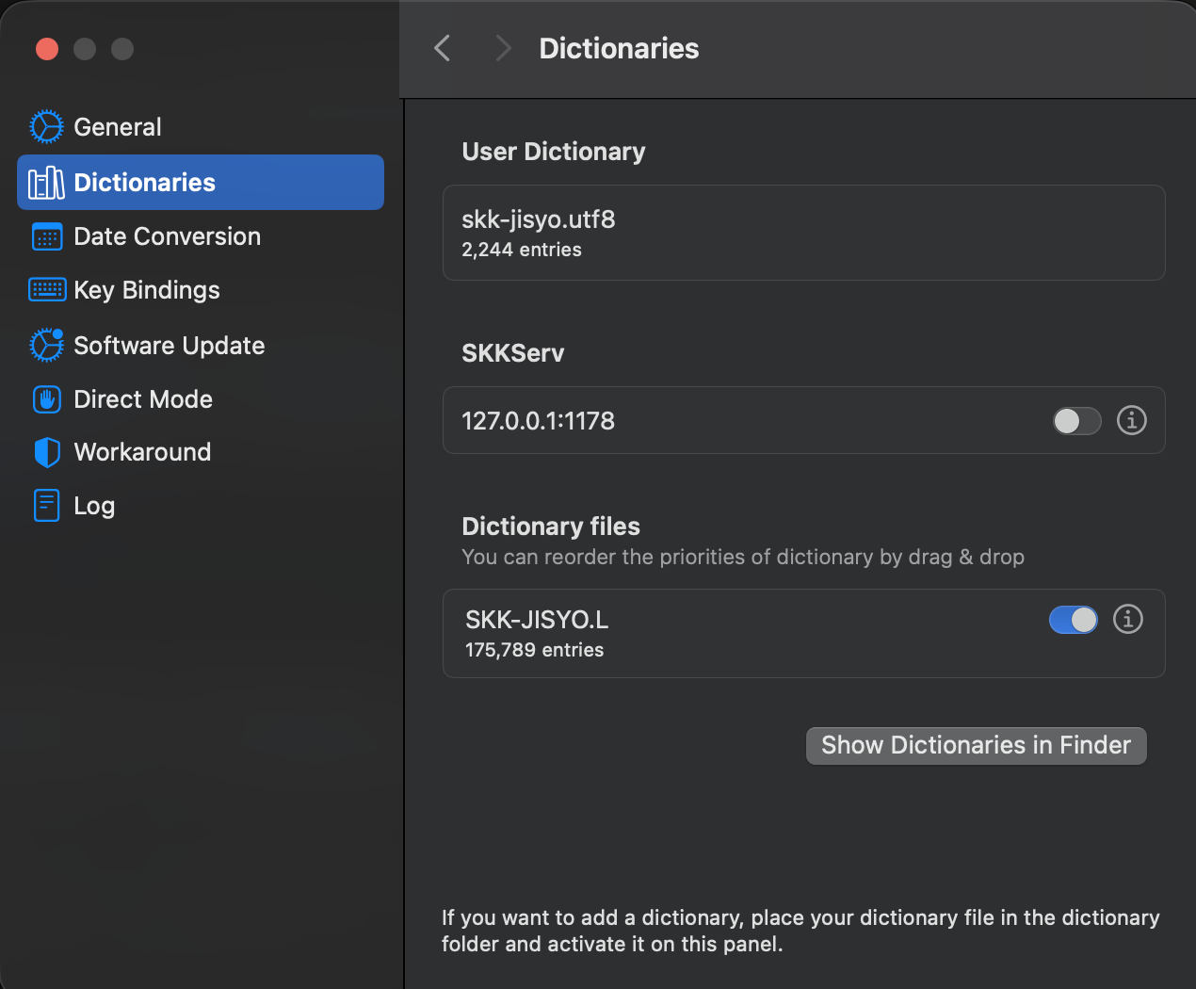Click the Software Update gear badge icon

[x=46, y=345]
